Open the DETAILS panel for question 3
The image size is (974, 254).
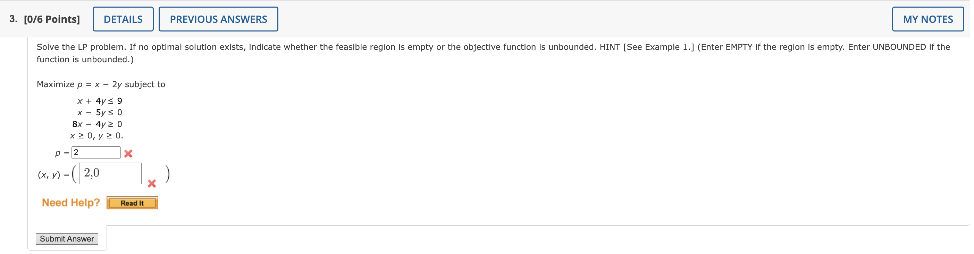[123, 18]
